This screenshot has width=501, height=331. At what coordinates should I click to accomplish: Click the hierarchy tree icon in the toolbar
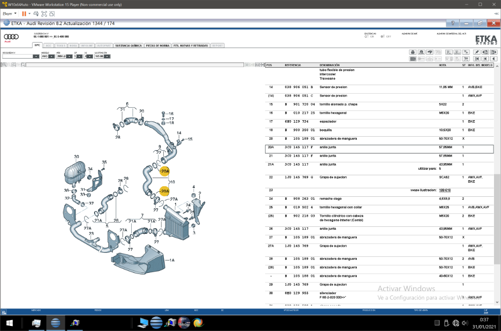pyautogui.click(x=466, y=52)
